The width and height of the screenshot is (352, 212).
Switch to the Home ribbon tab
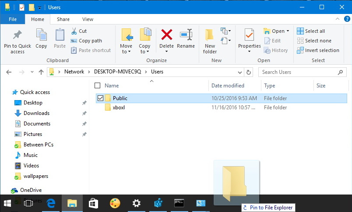[x=38, y=19]
